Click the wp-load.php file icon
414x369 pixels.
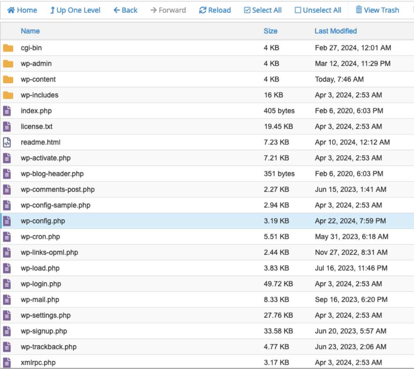(7, 268)
